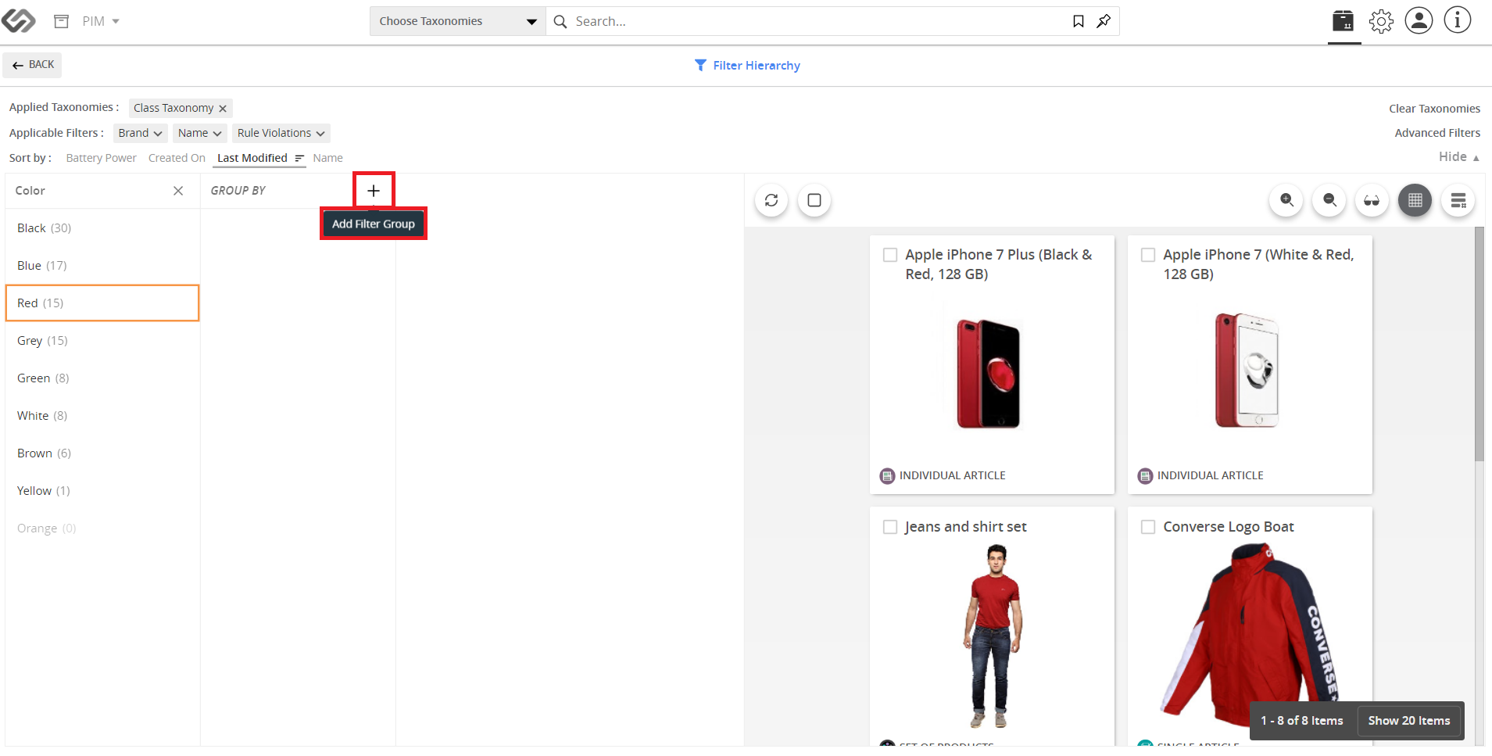The width and height of the screenshot is (1492, 756).
Task: Click the 1 - 8 of 8 Items counter
Action: (1302, 721)
